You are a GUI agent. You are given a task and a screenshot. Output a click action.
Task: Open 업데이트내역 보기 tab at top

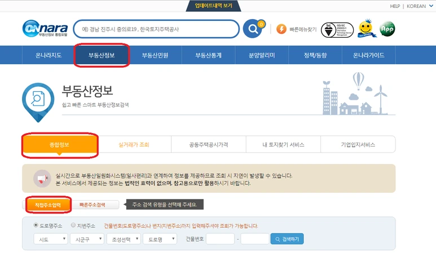(213, 6)
